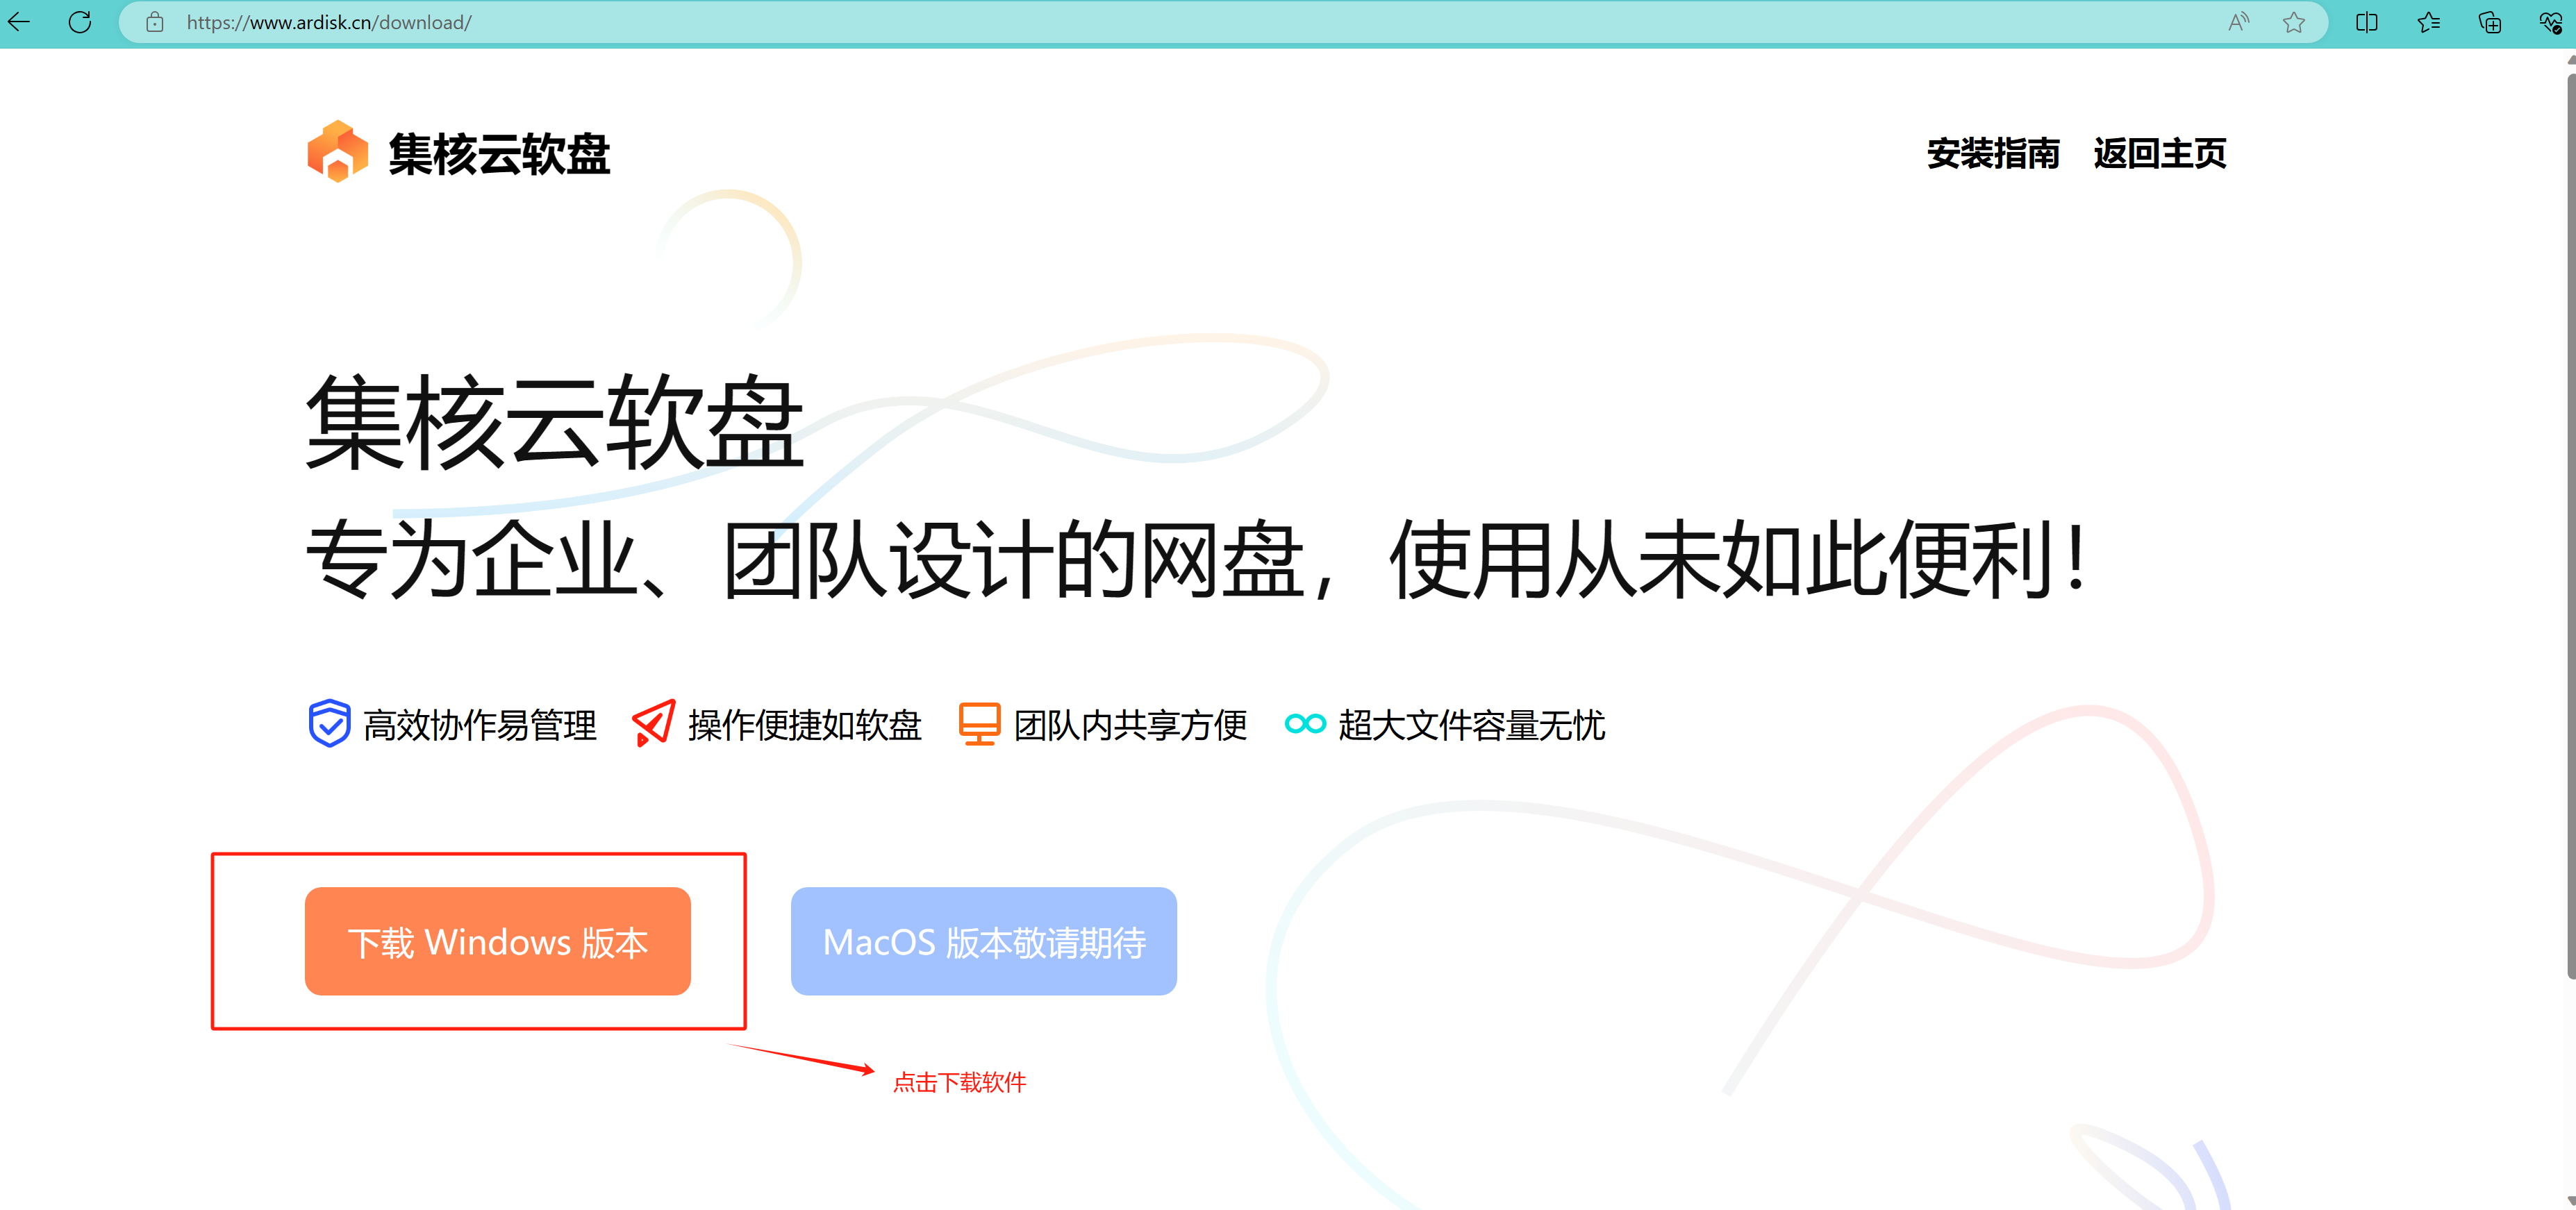Add page to favorites star icon
Image resolution: width=2576 pixels, height=1210 pixels.
point(2294,22)
